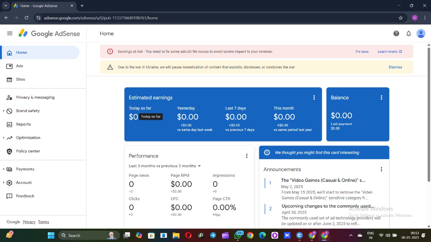Click the taskbar Search box

point(89,235)
